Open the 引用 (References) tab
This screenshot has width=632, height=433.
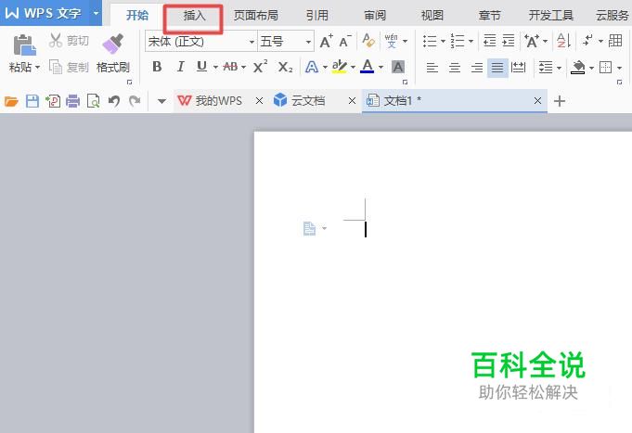tap(316, 16)
